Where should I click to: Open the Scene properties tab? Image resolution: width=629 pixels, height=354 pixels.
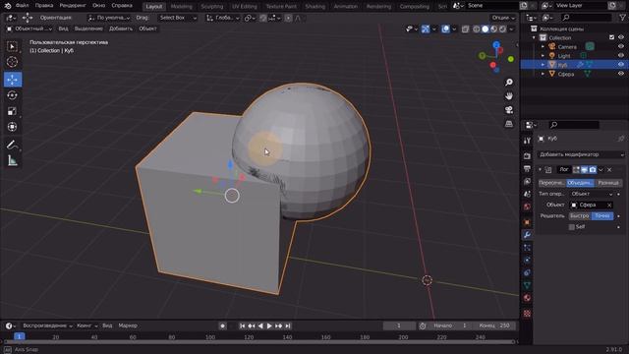pyautogui.click(x=527, y=195)
